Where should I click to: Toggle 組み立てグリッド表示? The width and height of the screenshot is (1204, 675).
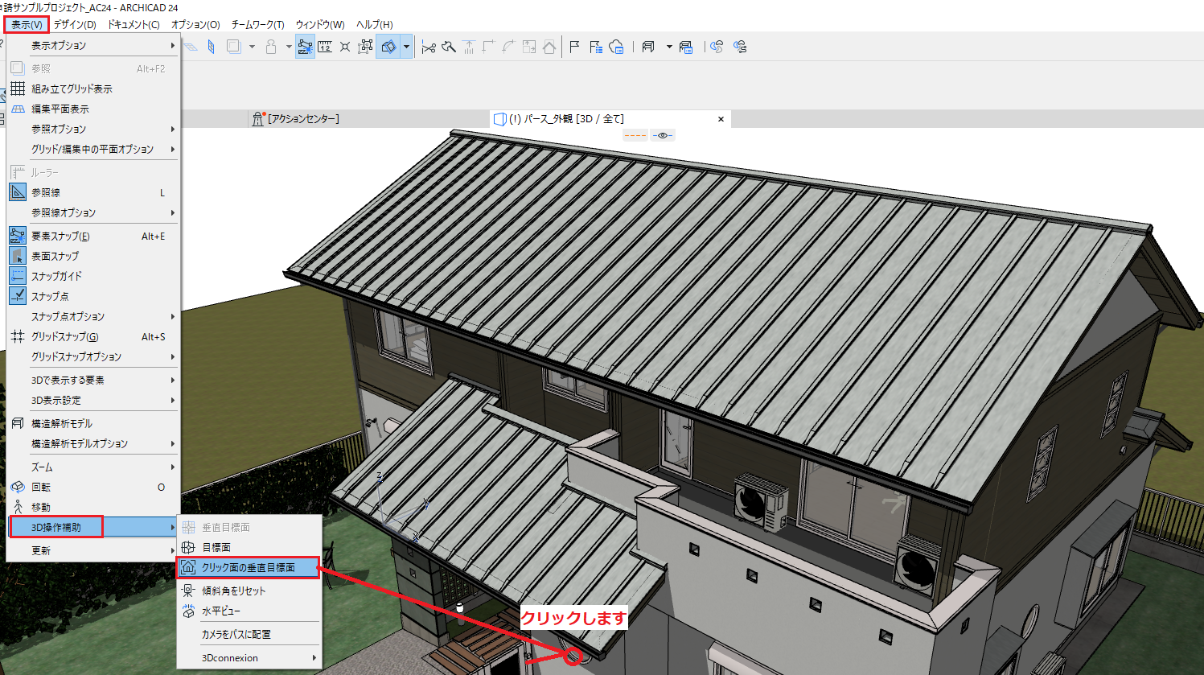pos(93,88)
